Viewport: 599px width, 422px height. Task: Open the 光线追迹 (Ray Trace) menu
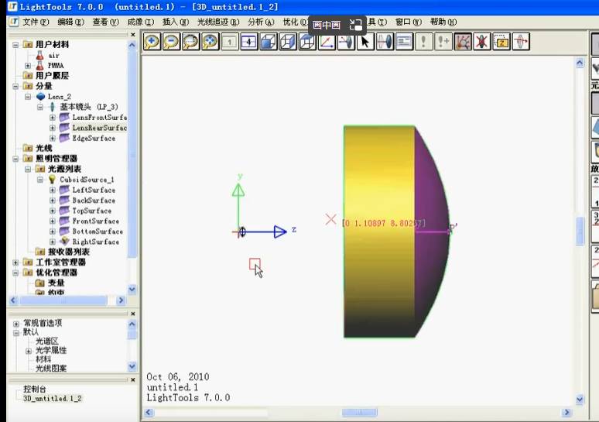click(x=217, y=22)
